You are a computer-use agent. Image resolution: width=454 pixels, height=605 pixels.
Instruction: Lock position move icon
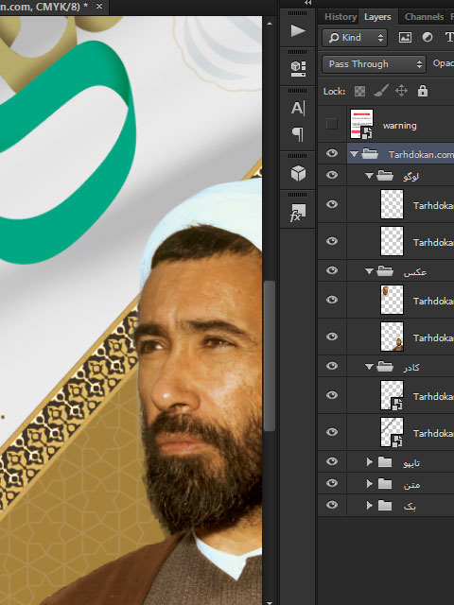point(401,92)
